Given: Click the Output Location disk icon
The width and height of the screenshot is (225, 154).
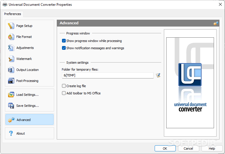Looking at the screenshot, I should (x=11, y=70).
